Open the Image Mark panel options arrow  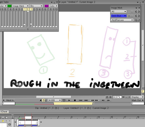point(136,8)
